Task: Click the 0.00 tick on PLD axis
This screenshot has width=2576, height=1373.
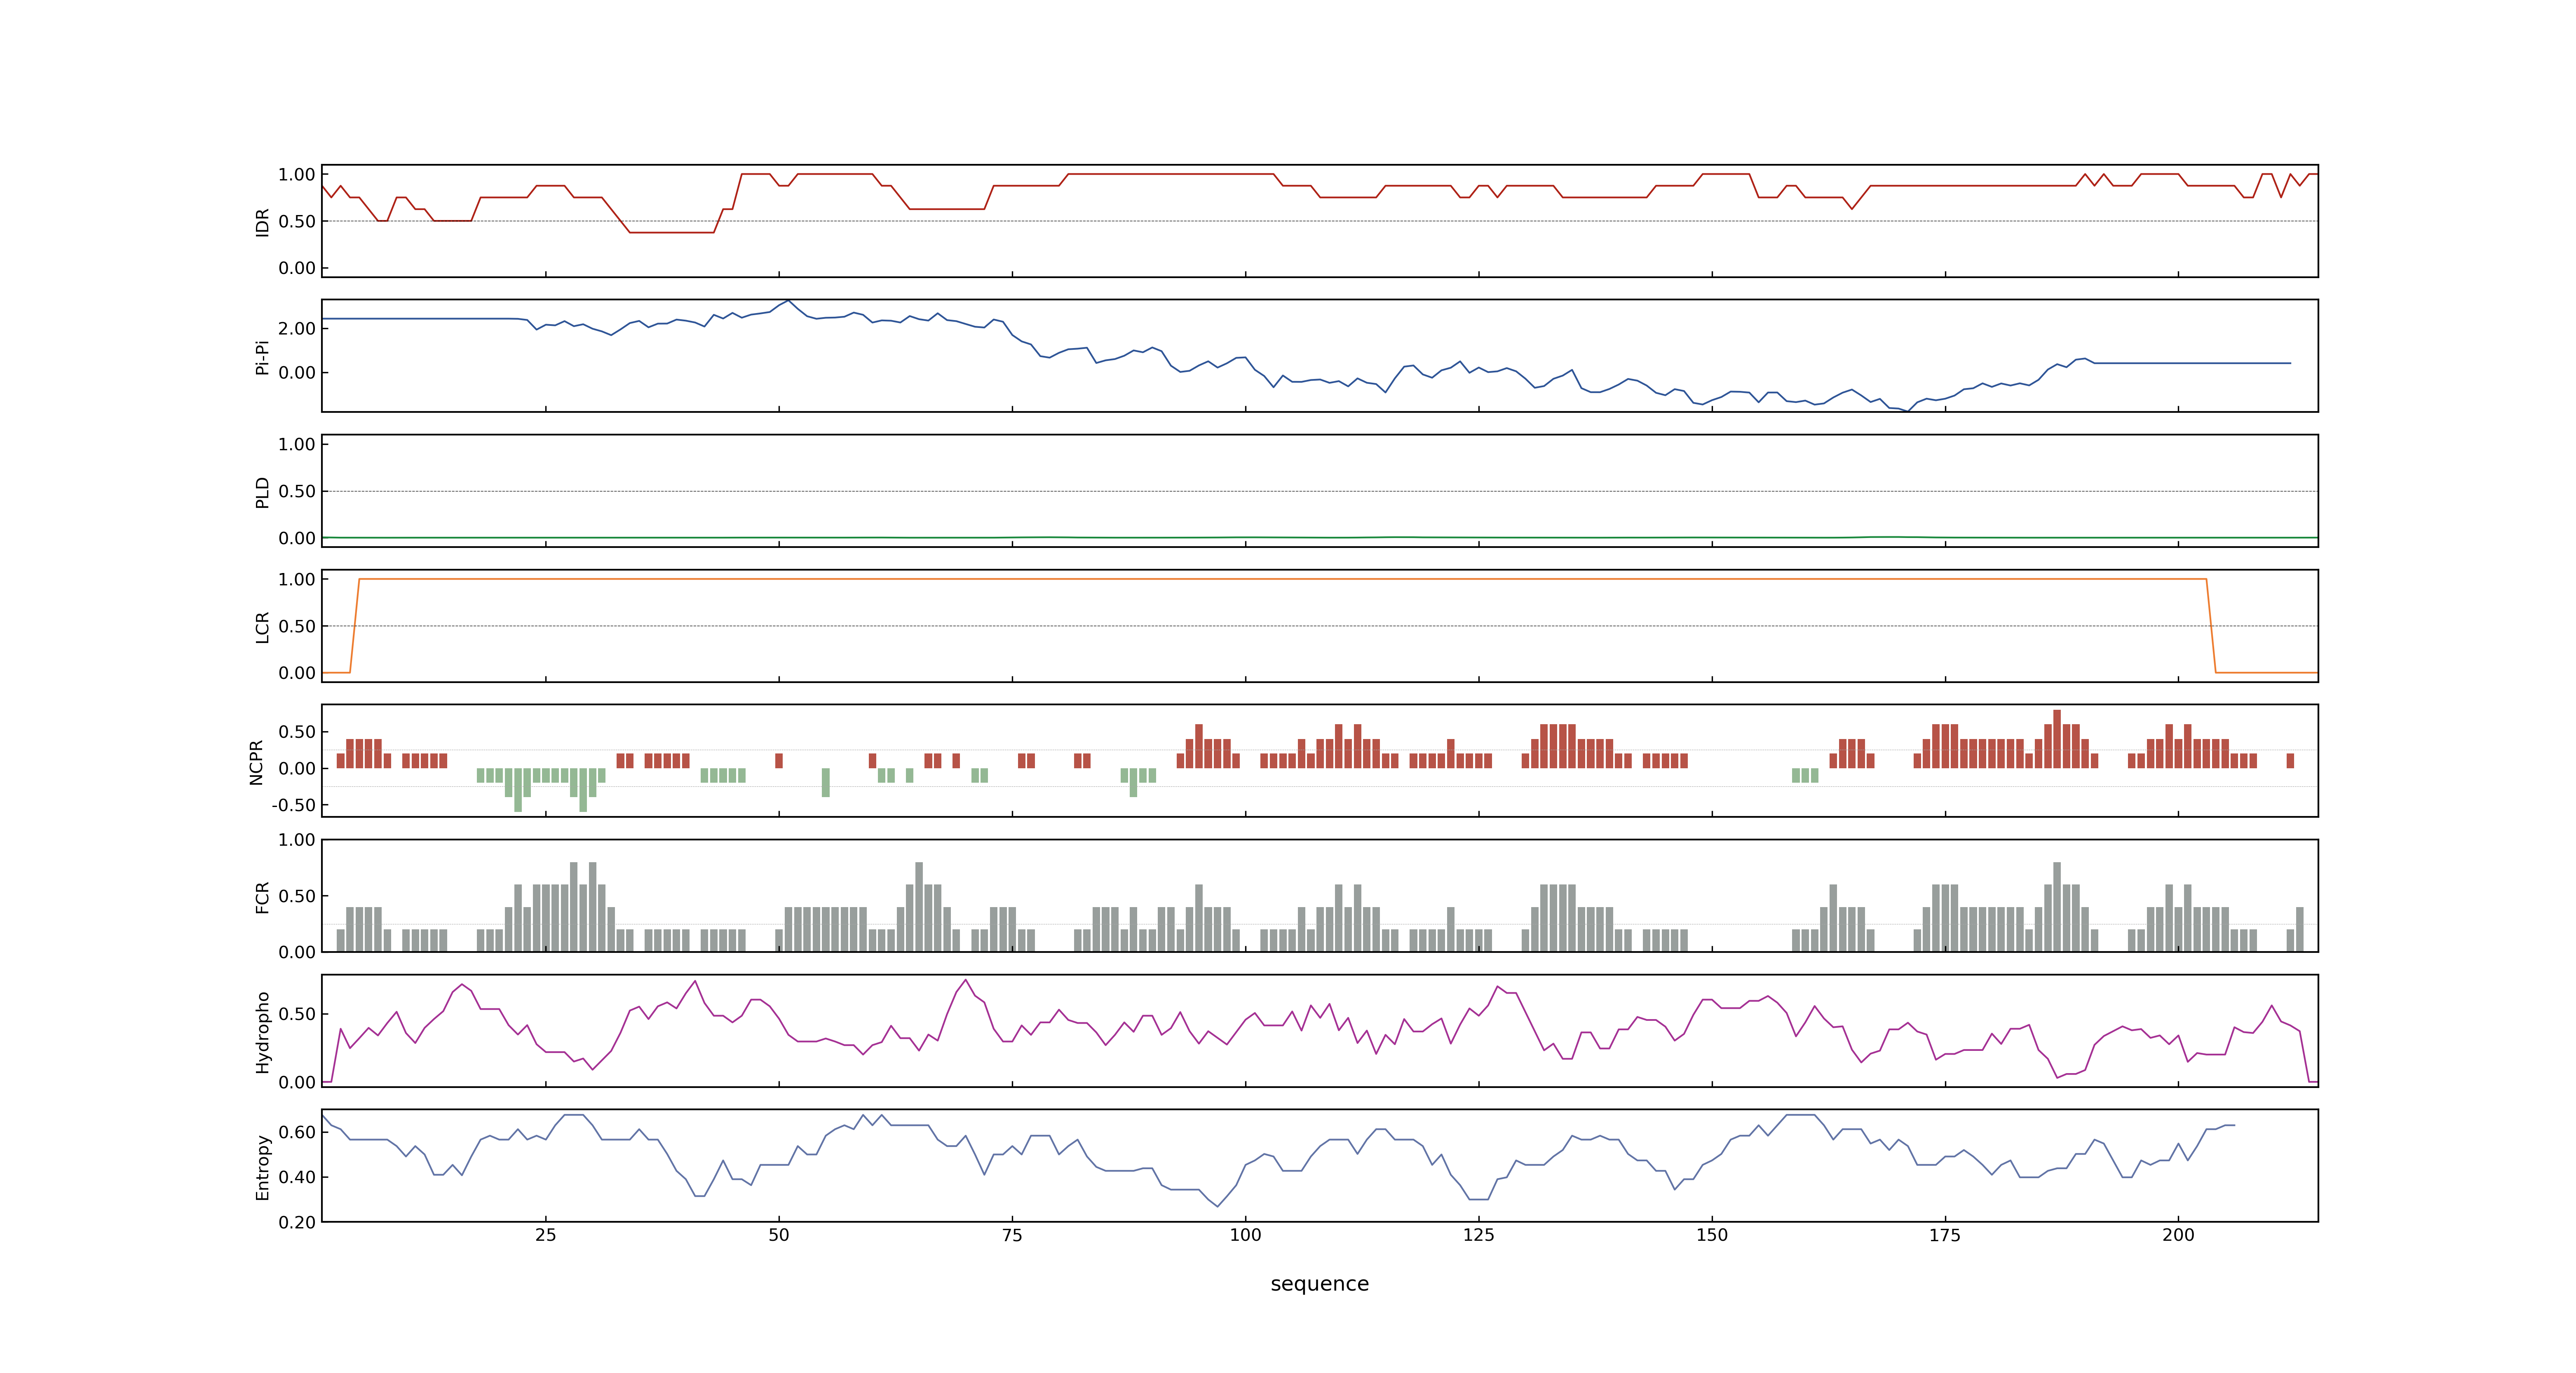Action: pos(297,538)
